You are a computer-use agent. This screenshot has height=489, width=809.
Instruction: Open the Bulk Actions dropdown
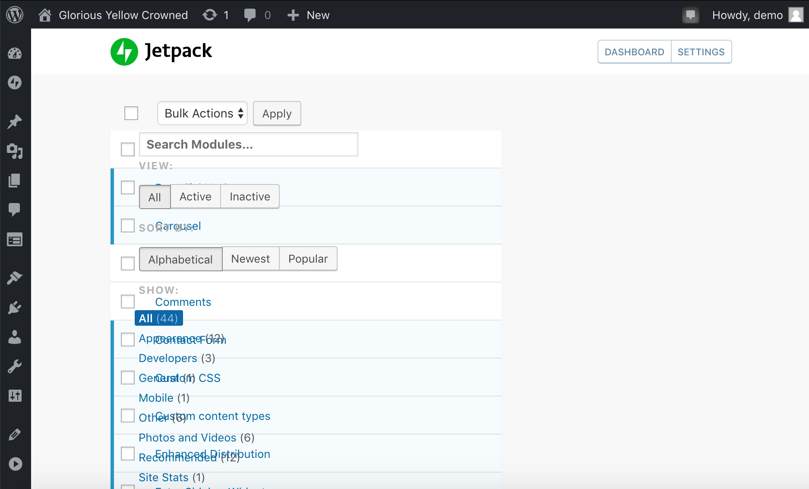pos(202,113)
